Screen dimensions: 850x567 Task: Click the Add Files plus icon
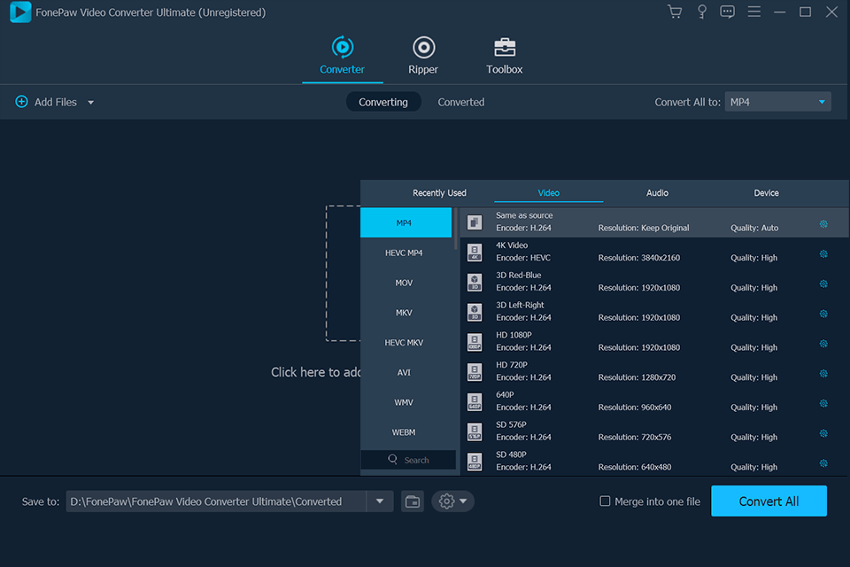(x=21, y=101)
